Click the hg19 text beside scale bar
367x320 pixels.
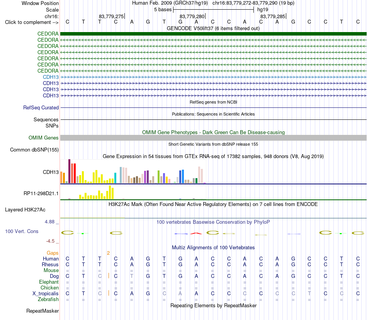coord(263,10)
